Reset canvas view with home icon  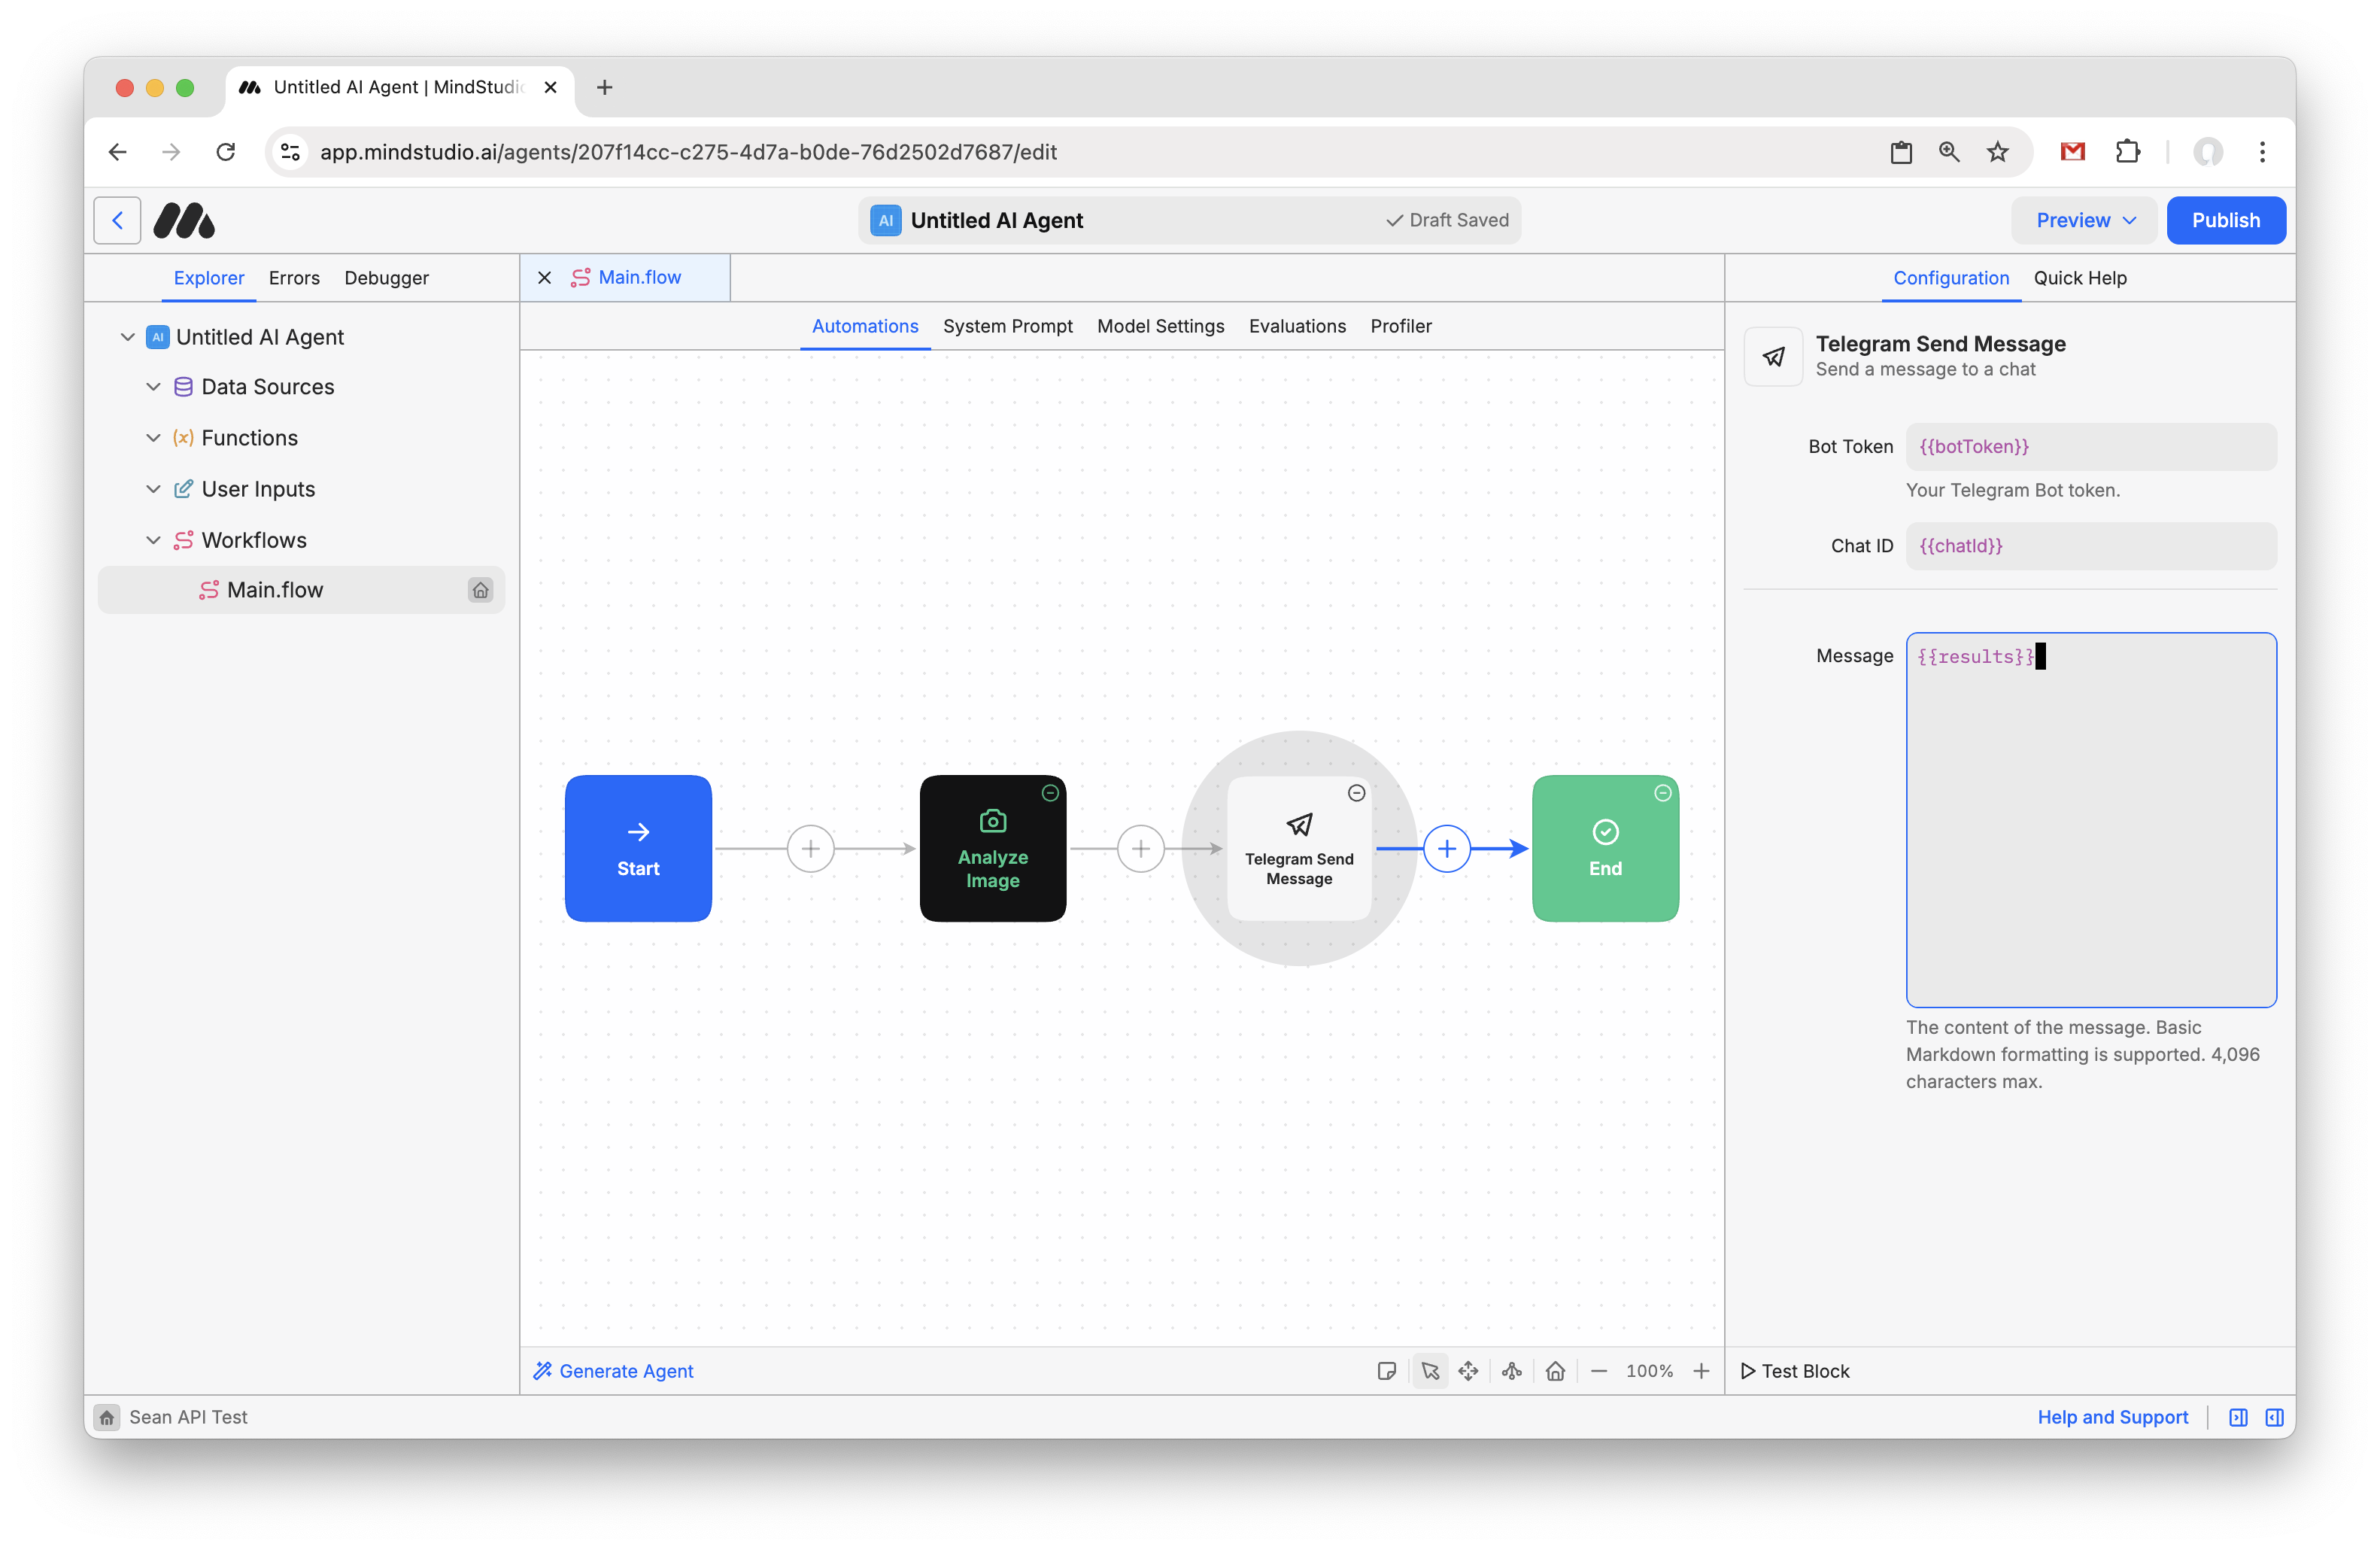coord(1555,1371)
